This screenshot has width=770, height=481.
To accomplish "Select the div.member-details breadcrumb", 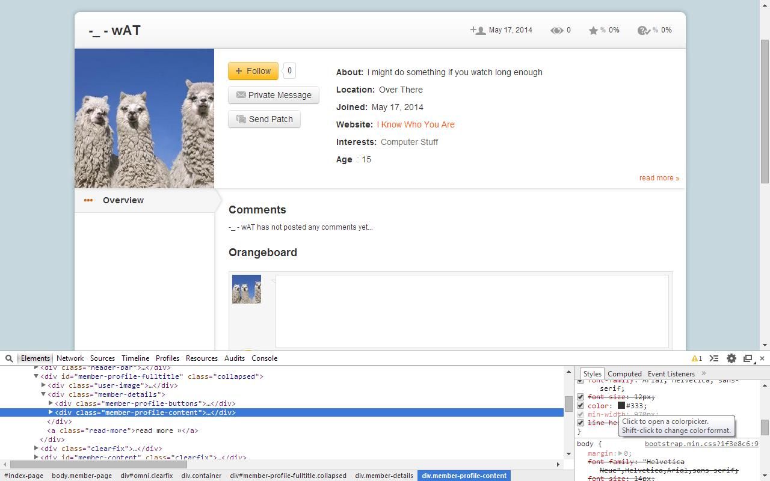I will [x=384, y=476].
